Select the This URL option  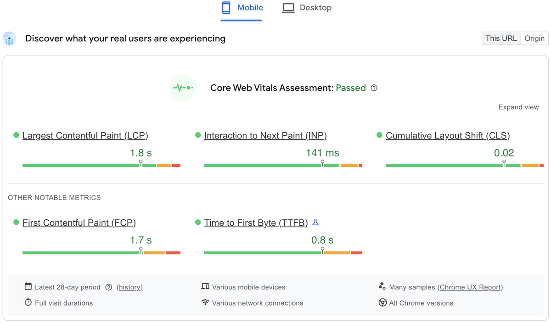tap(501, 38)
